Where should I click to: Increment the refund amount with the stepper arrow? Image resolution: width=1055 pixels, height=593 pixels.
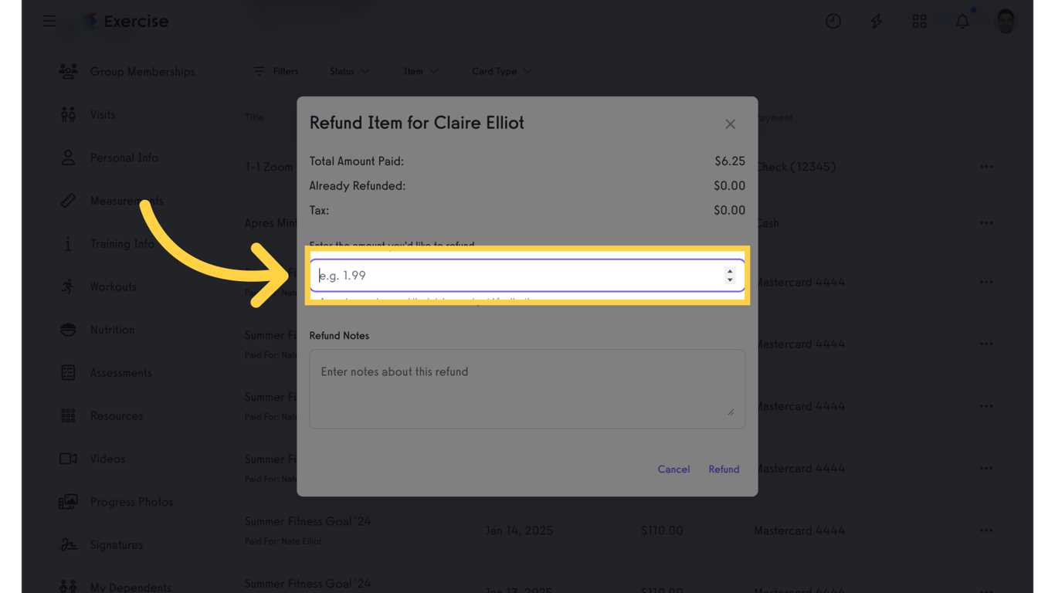[729, 271]
